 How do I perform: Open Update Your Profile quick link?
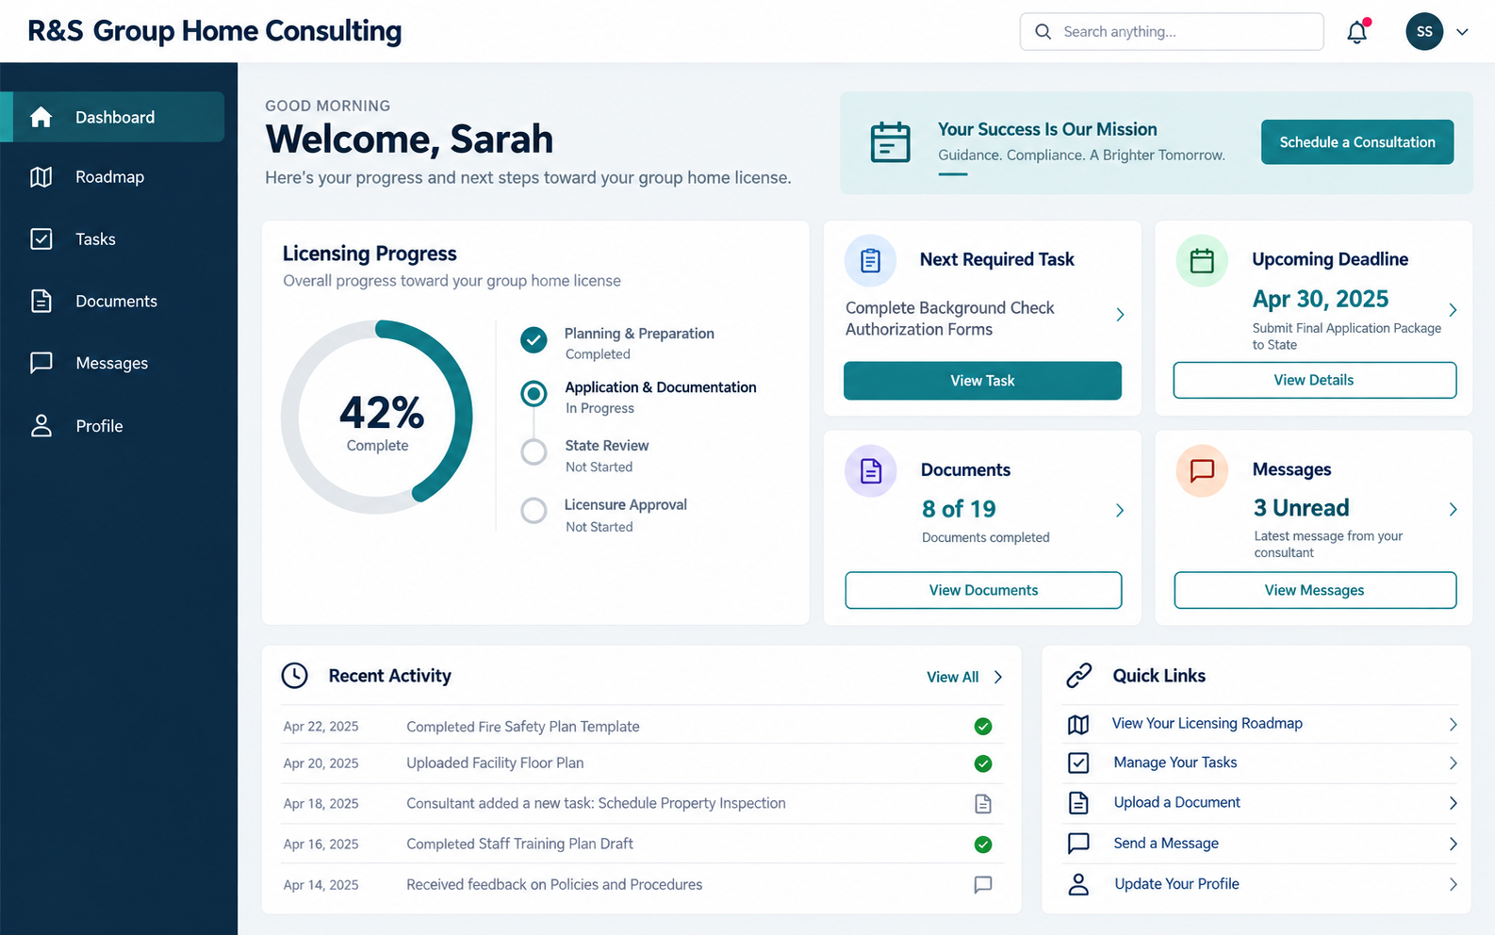pos(1176,884)
